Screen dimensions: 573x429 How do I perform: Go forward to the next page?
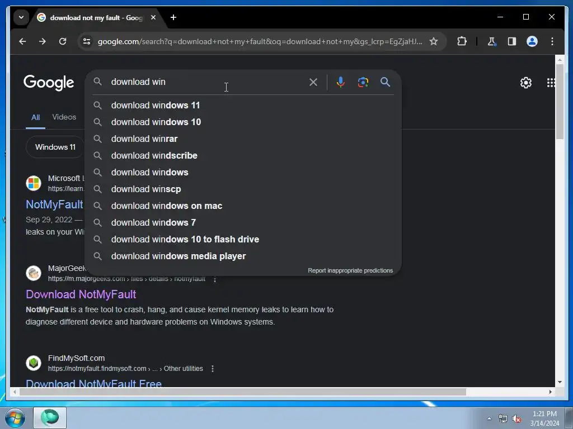[43, 41]
